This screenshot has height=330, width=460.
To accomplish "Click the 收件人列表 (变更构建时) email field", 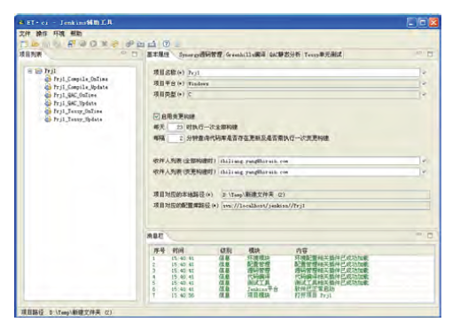I will click(319, 172).
